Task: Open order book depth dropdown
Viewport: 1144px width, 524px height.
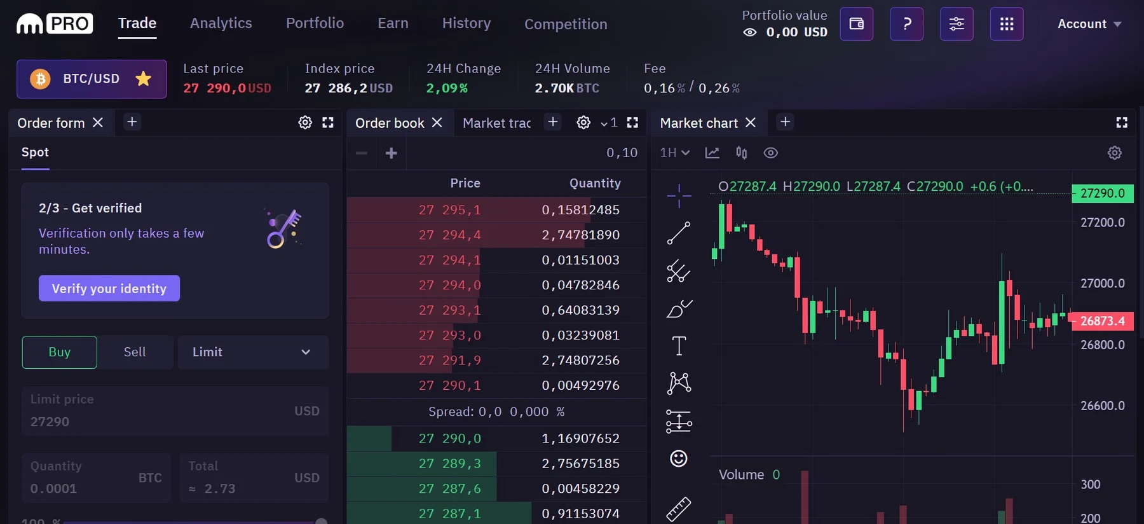Action: tap(609, 123)
